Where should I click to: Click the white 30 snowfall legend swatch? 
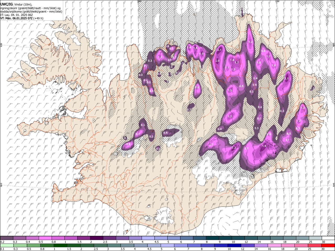point(328,238)
